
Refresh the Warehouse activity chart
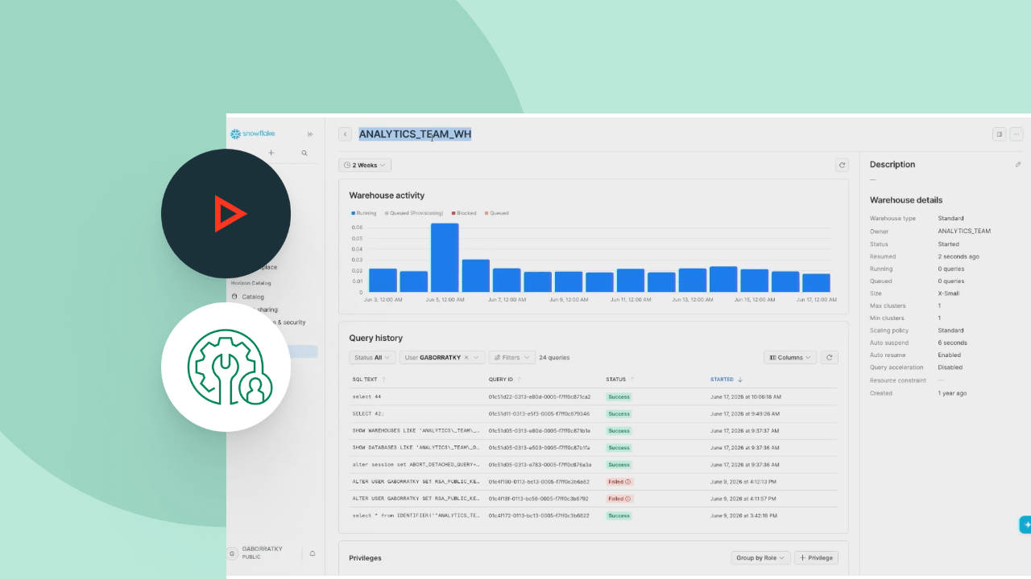[x=843, y=165]
